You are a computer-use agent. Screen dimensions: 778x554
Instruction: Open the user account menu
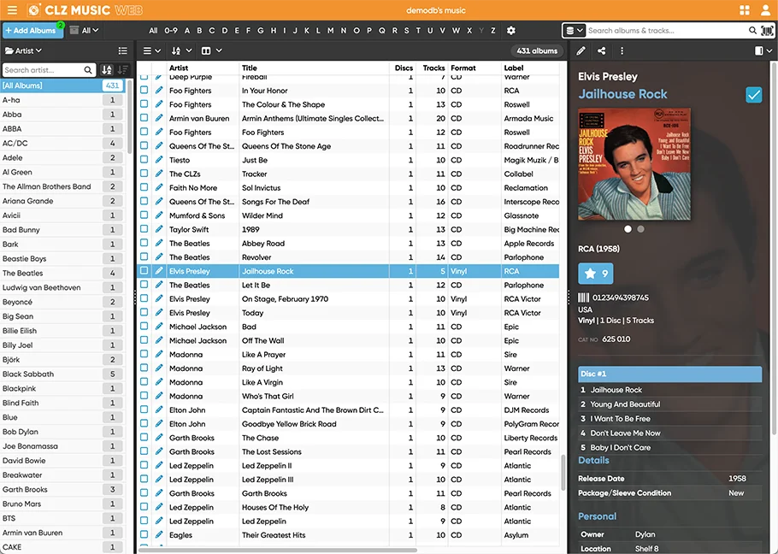click(x=765, y=10)
